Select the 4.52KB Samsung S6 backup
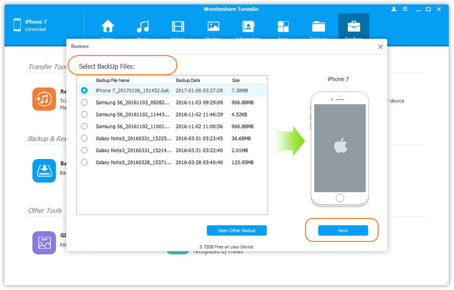This screenshot has height=290, width=454. click(x=84, y=114)
